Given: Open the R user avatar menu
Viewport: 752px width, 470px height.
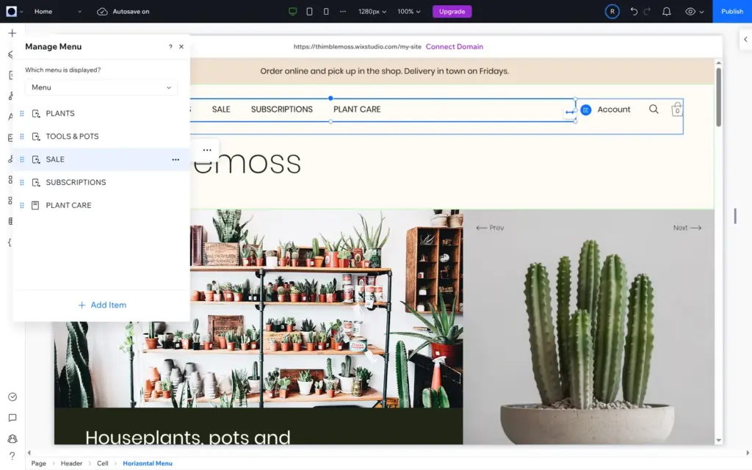Looking at the screenshot, I should [612, 12].
